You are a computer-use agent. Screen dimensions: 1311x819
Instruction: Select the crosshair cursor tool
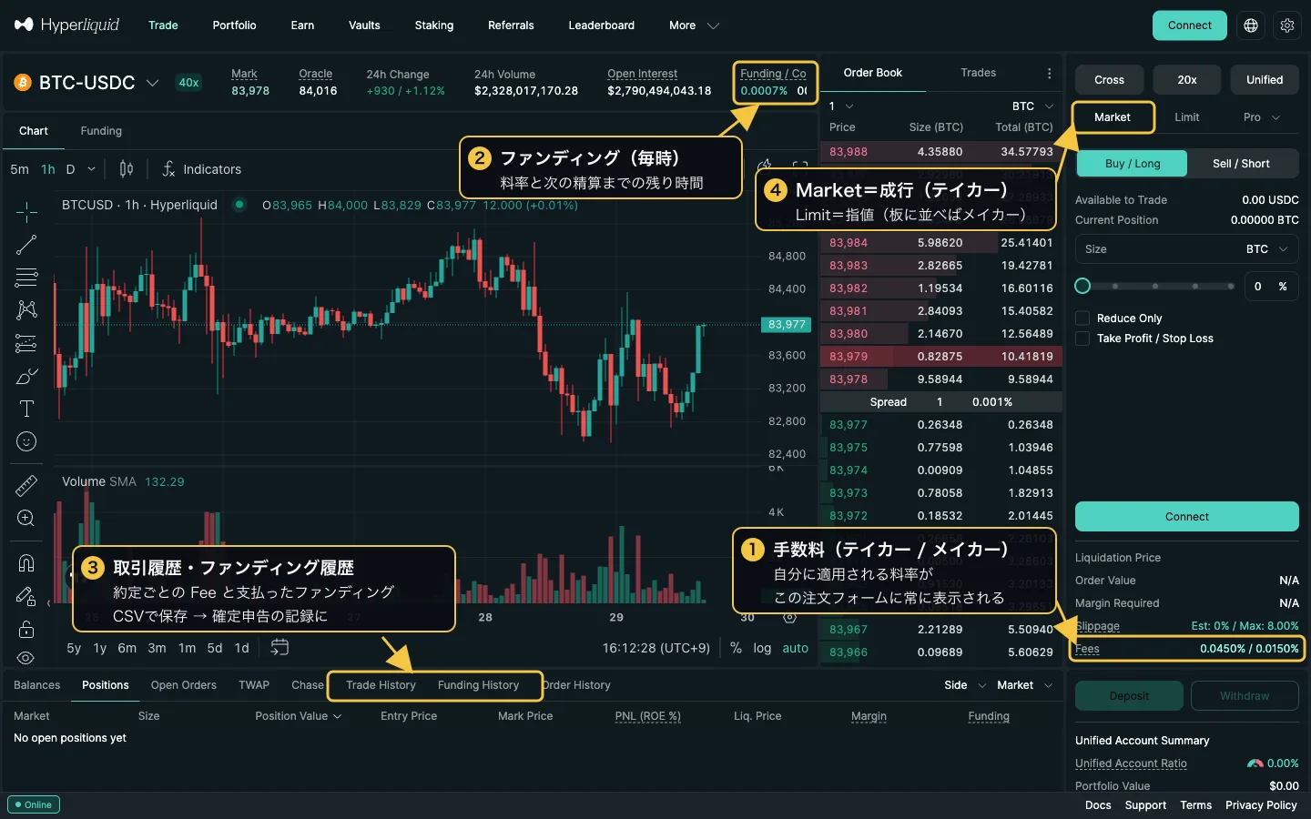[26, 212]
